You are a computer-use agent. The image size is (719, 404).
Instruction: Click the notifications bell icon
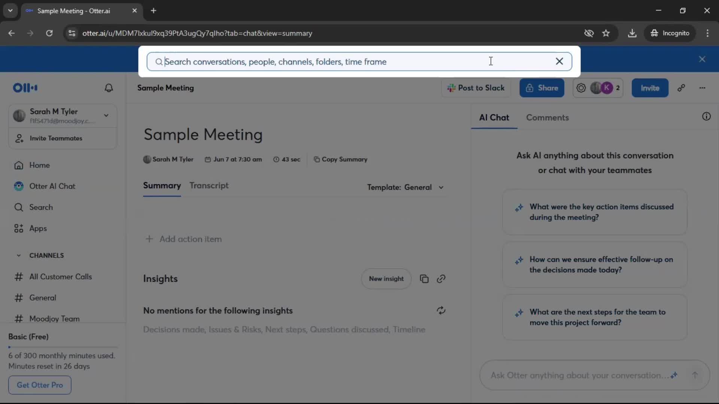pyautogui.click(x=109, y=88)
